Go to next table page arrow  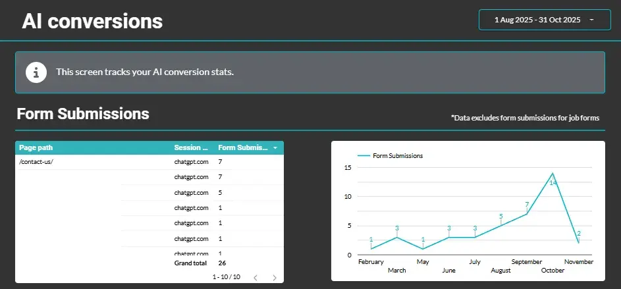tap(275, 278)
